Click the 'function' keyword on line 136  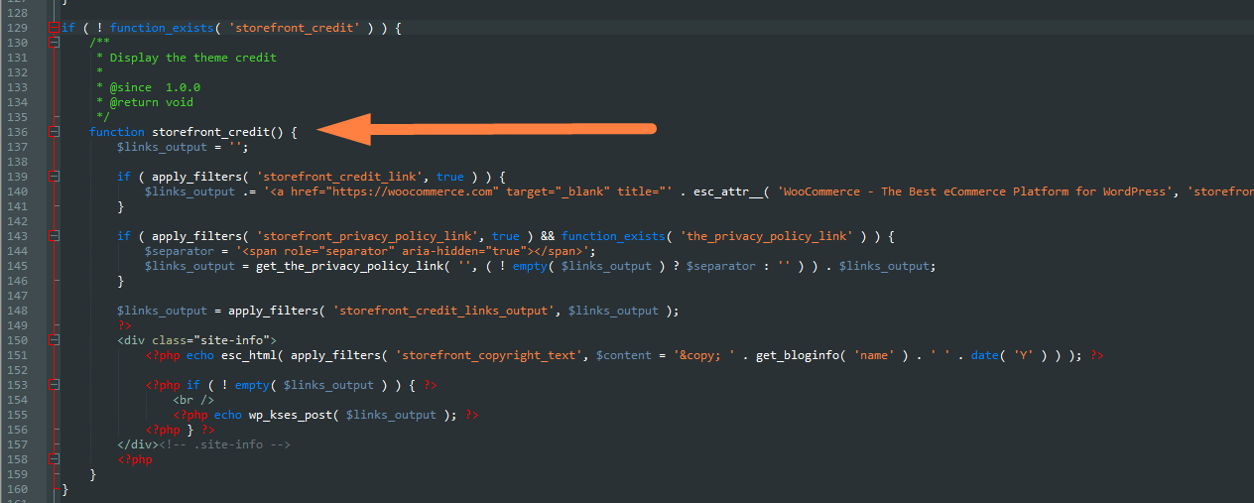click(x=117, y=132)
